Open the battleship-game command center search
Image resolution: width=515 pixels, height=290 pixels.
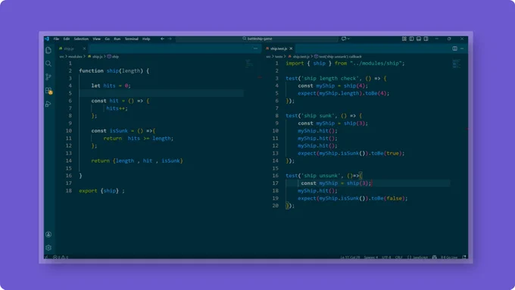(257, 39)
